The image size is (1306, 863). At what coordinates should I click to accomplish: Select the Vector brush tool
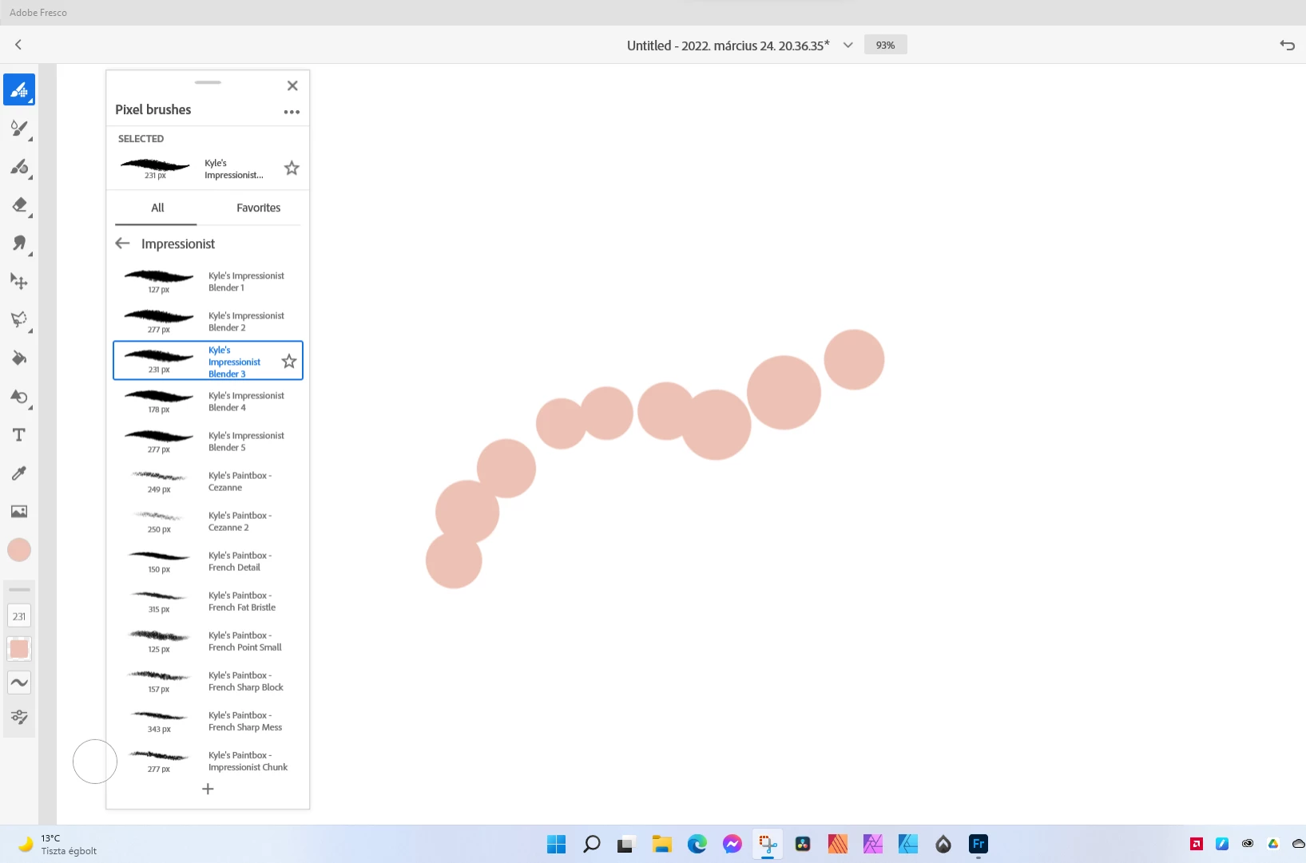point(19,166)
